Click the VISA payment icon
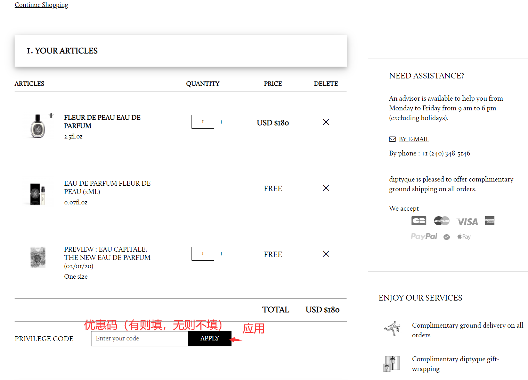Screen dimensions: 528x380 468,221
